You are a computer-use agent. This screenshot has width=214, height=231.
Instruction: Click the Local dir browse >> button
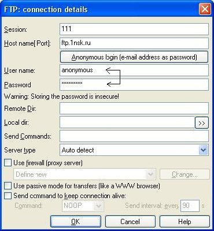[x=202, y=122]
